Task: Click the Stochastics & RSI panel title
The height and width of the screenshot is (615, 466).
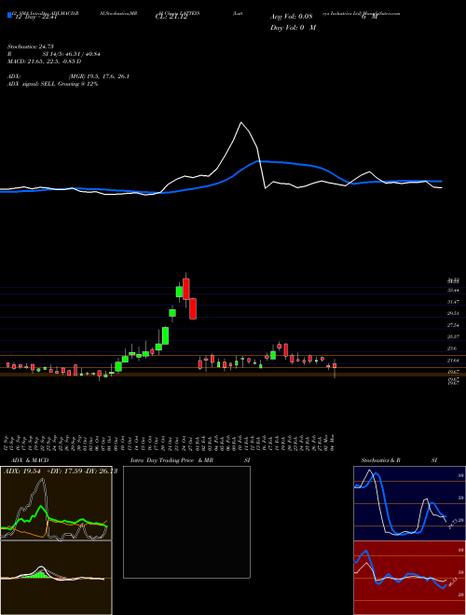Action: tap(399, 460)
